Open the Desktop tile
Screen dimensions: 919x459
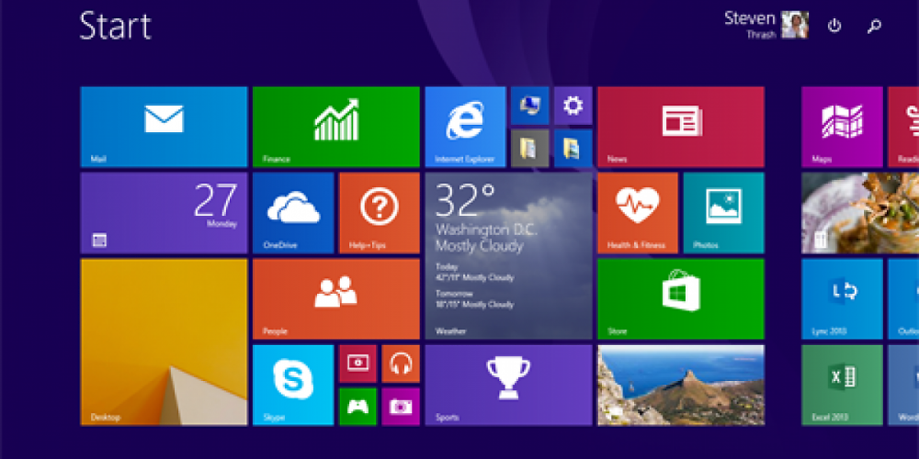(x=165, y=341)
